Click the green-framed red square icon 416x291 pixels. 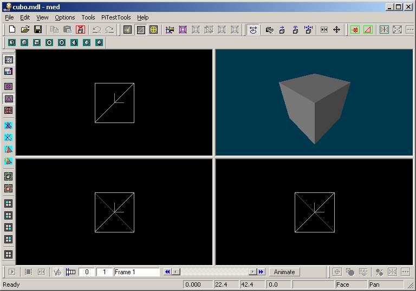click(x=355, y=29)
